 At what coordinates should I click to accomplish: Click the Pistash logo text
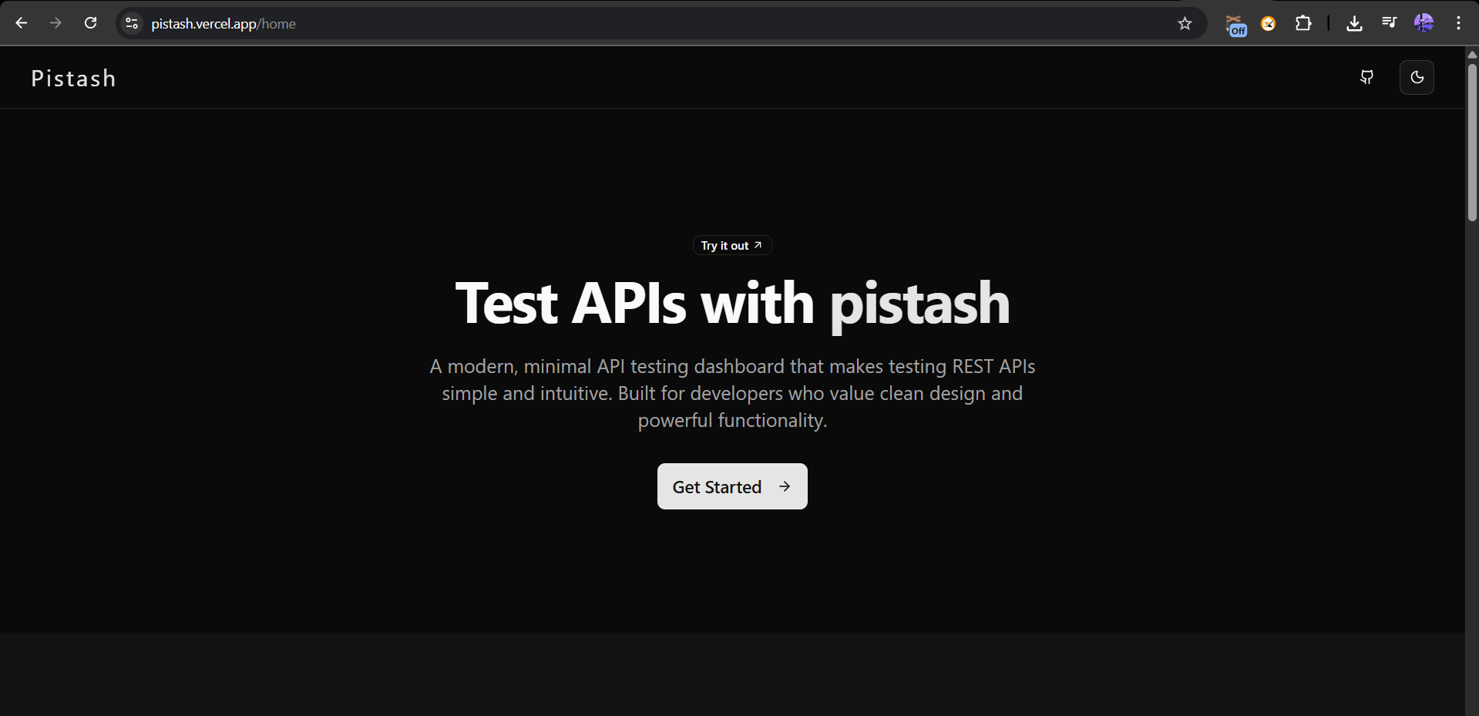(x=73, y=79)
